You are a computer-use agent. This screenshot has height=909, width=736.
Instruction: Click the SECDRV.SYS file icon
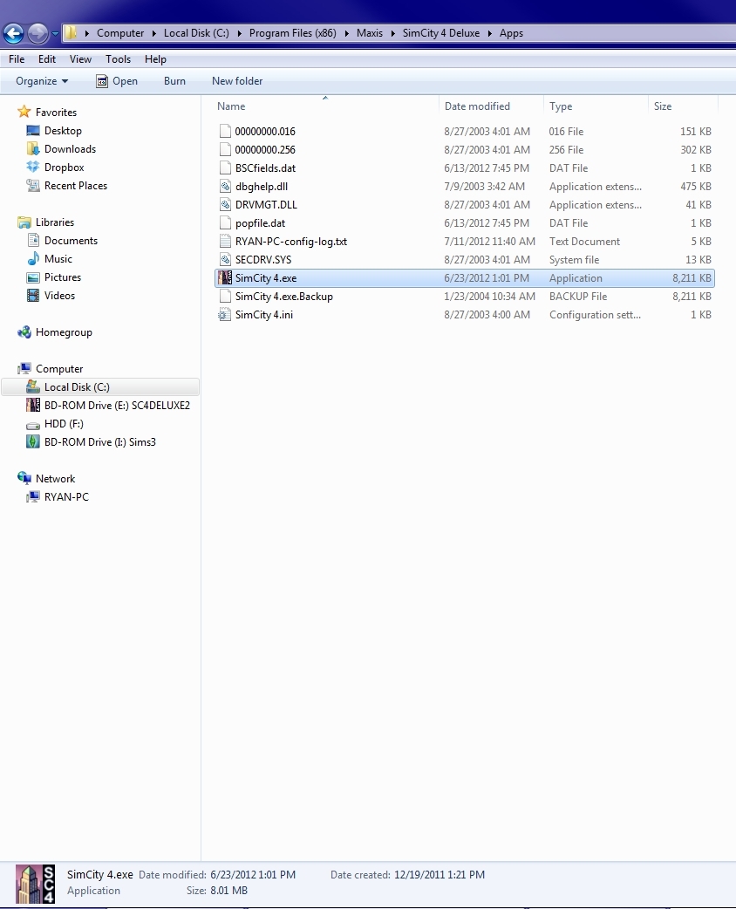pyautogui.click(x=225, y=260)
